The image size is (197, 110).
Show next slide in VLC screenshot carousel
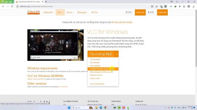(82, 45)
